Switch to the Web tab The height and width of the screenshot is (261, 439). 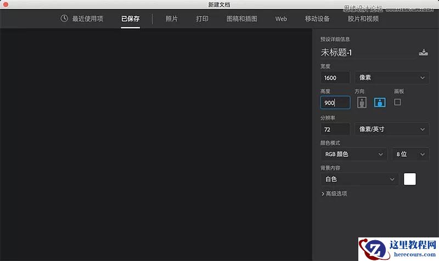tap(281, 19)
